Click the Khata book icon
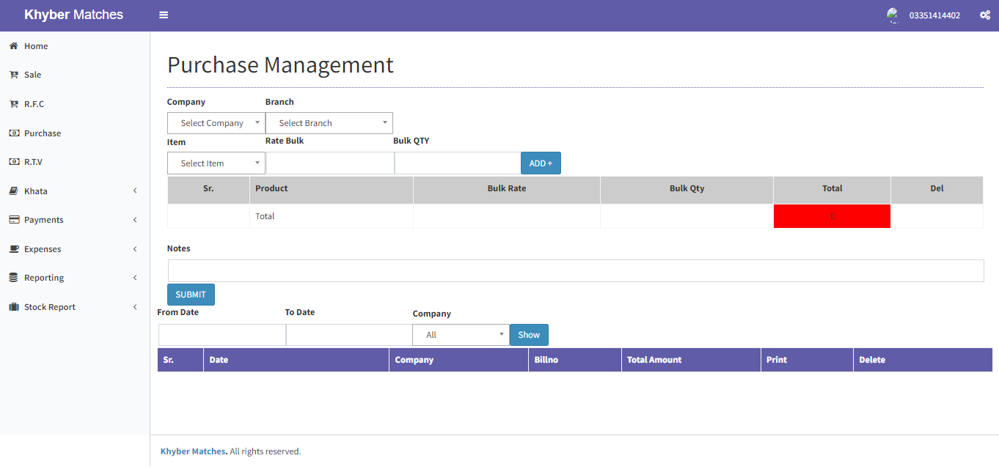This screenshot has width=999, height=469. [13, 191]
